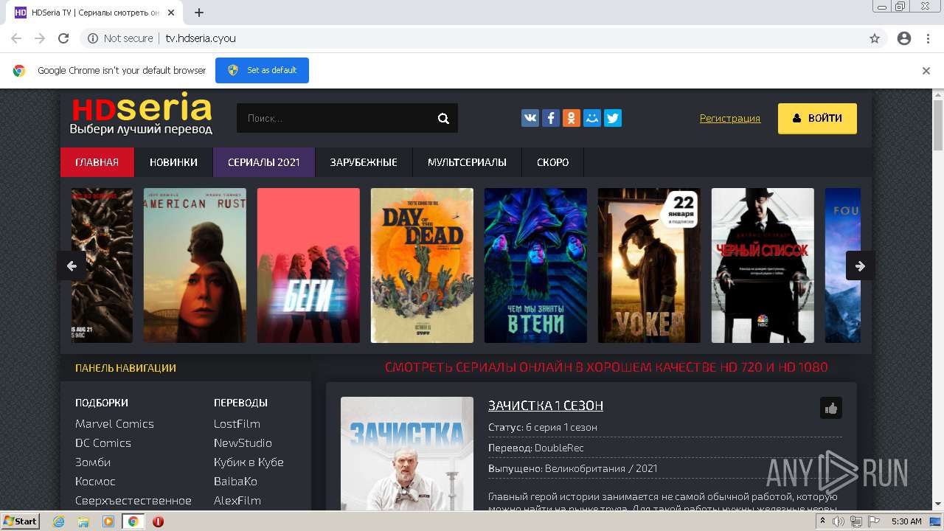This screenshot has height=531, width=944.
Task: Open Чёрный список poster
Action: tap(763, 265)
